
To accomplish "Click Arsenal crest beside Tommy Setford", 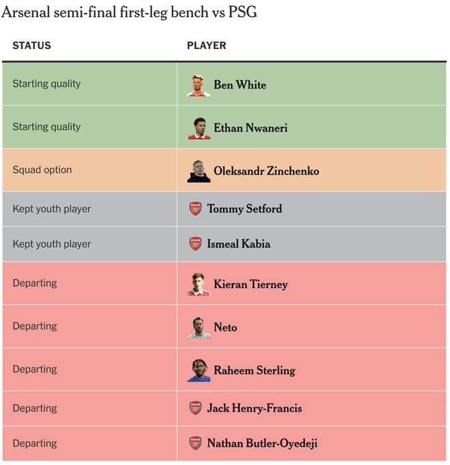I will [196, 209].
